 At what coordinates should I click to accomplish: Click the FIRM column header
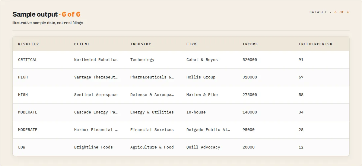click(191, 44)
